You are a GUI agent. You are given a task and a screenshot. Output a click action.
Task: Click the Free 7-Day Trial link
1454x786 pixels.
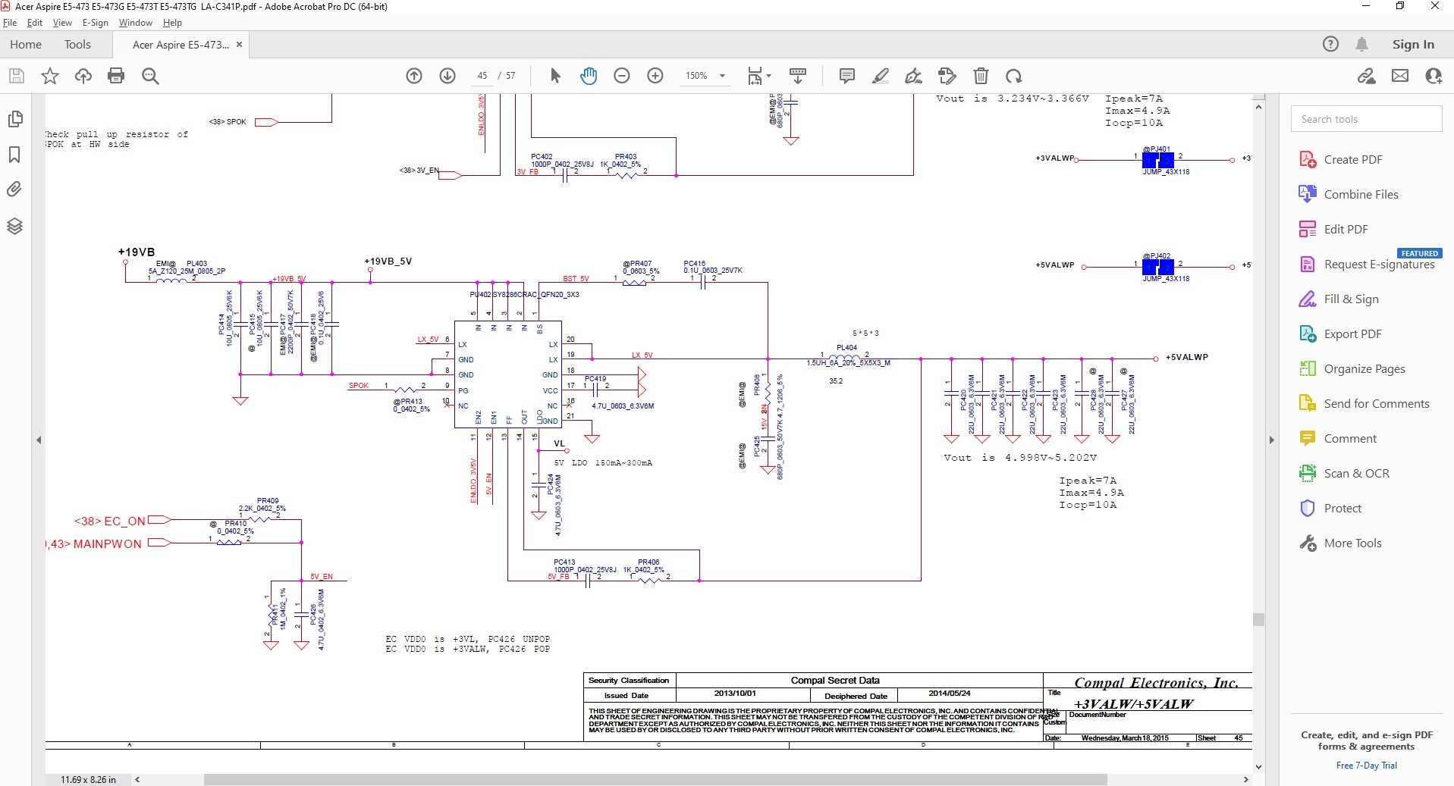click(1366, 766)
